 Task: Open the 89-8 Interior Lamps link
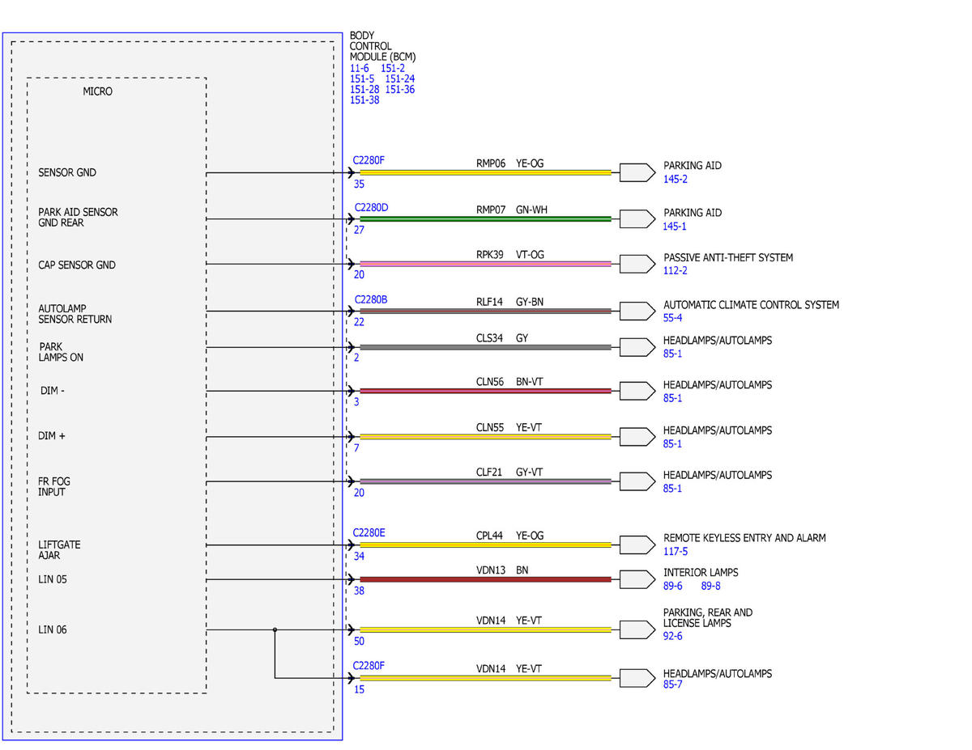point(710,586)
